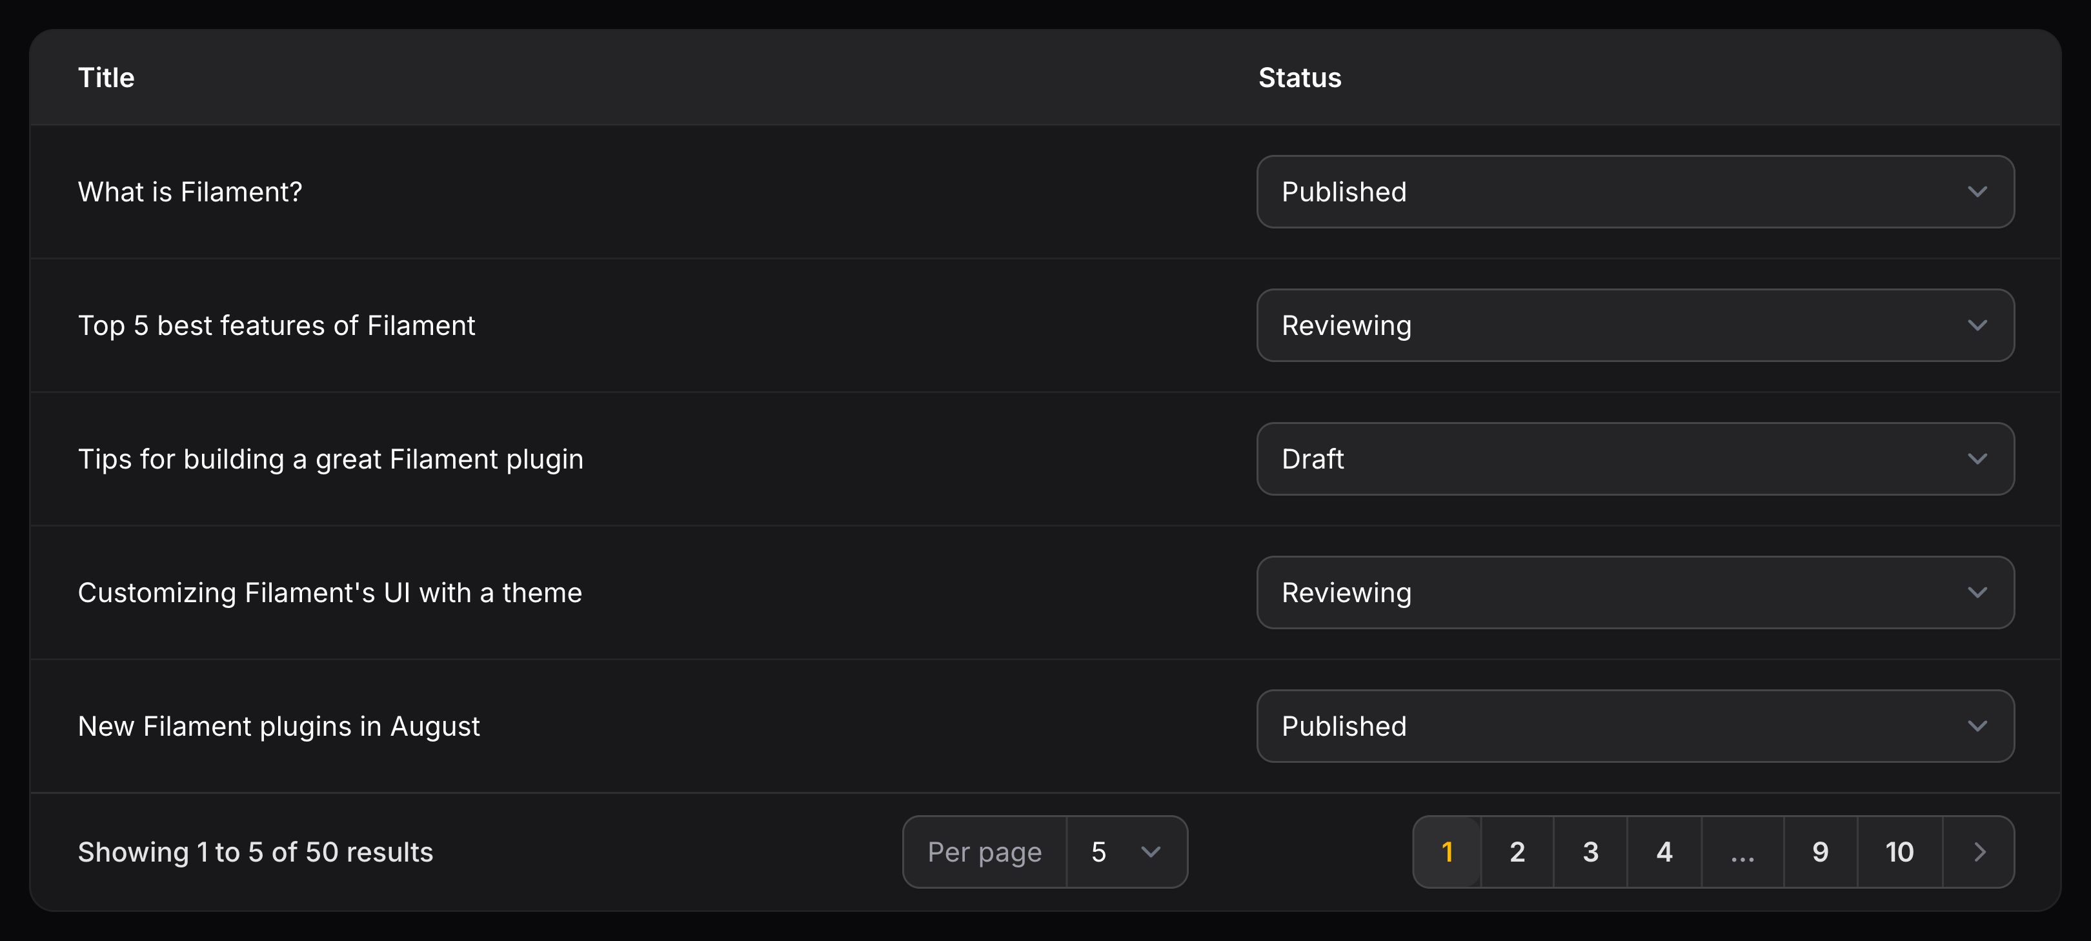The width and height of the screenshot is (2091, 941).
Task: Sort the table by the Title column
Action: tap(106, 77)
